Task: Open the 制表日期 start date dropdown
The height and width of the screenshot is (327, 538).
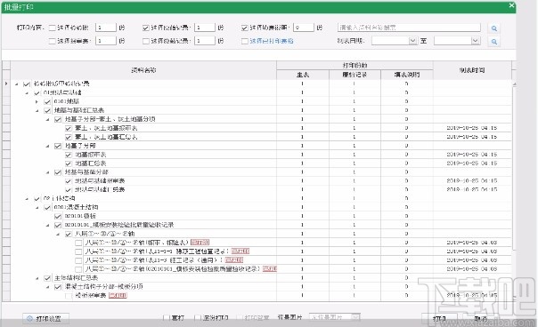Action: (412, 41)
